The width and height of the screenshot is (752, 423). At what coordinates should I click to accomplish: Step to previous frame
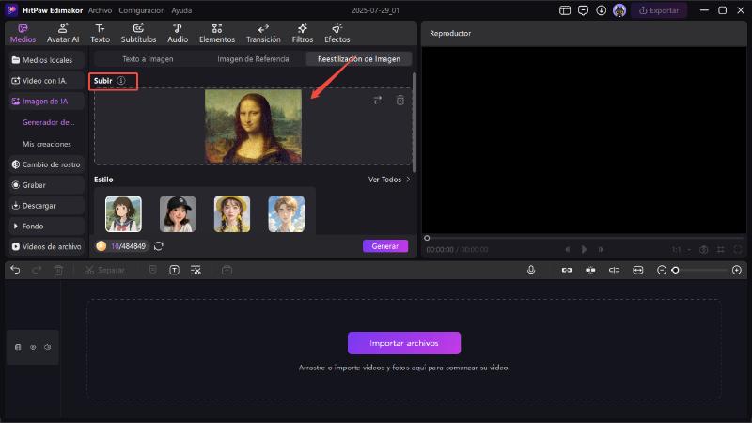[568, 249]
